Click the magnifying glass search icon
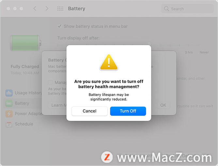This screenshot has height=166, width=218. pos(166,9)
